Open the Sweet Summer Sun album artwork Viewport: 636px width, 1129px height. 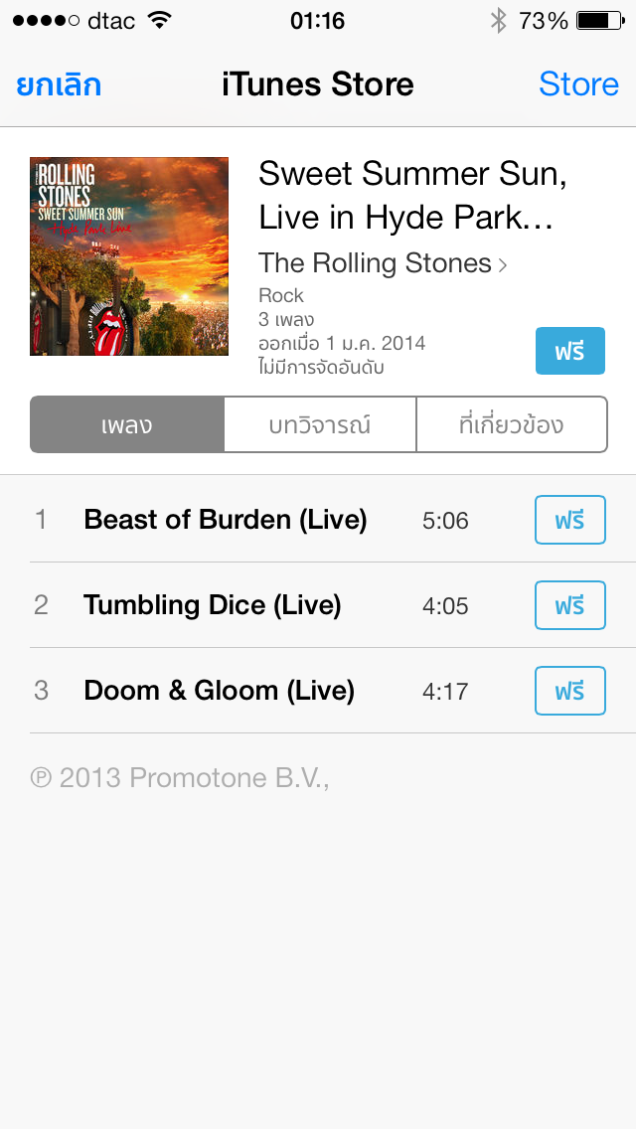click(x=129, y=256)
